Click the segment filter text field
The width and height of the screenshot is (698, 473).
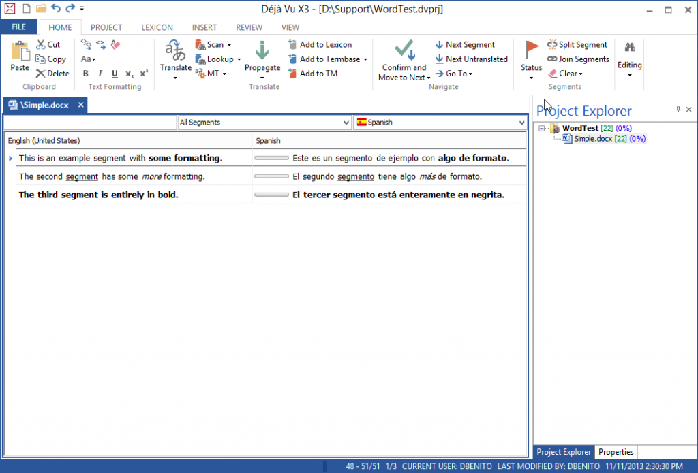tap(91, 123)
